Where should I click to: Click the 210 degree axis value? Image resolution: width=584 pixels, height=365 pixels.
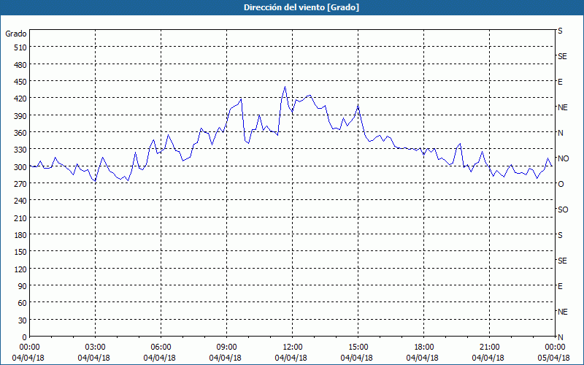[x=20, y=218]
